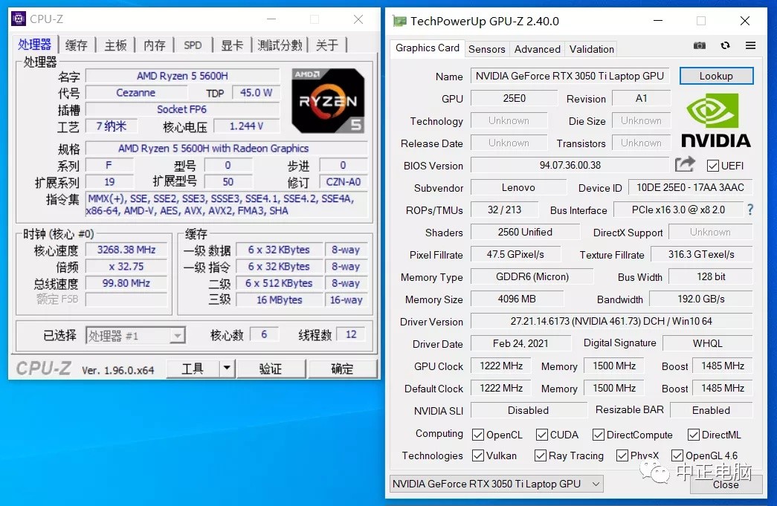Click the BIOS export share icon

(685, 164)
